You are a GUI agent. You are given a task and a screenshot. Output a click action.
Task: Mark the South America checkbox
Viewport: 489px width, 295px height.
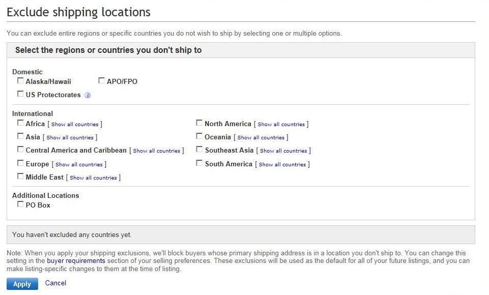[x=199, y=163]
